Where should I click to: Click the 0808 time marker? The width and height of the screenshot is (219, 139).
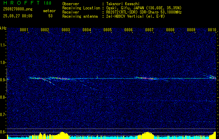click(170, 30)
